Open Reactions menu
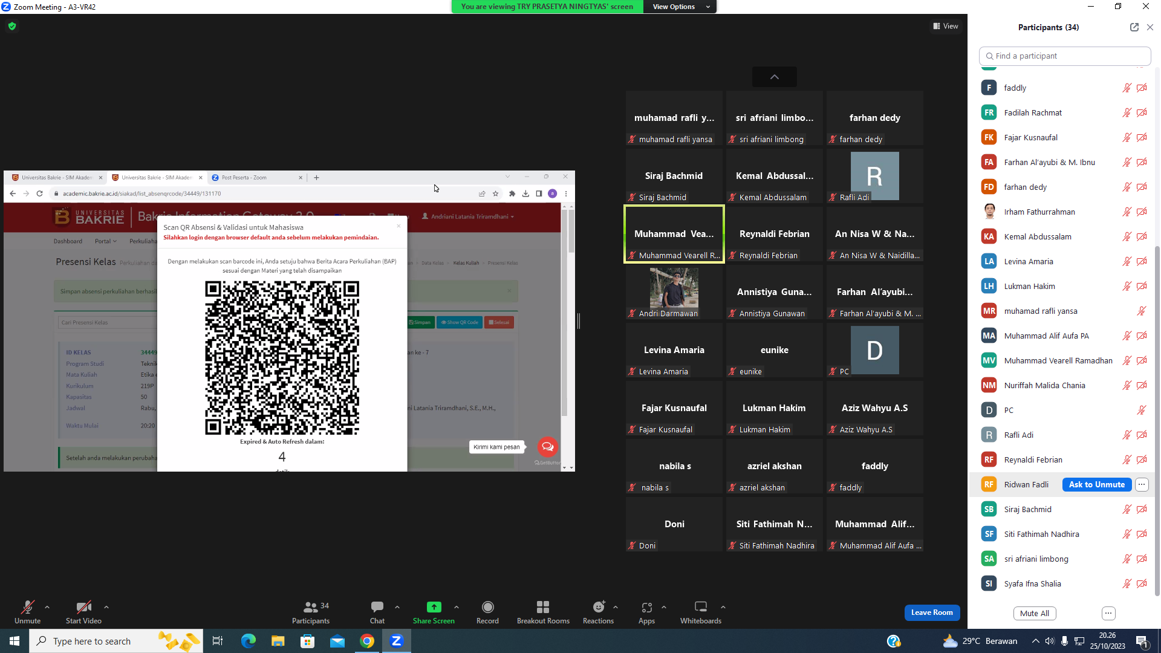 (x=598, y=612)
